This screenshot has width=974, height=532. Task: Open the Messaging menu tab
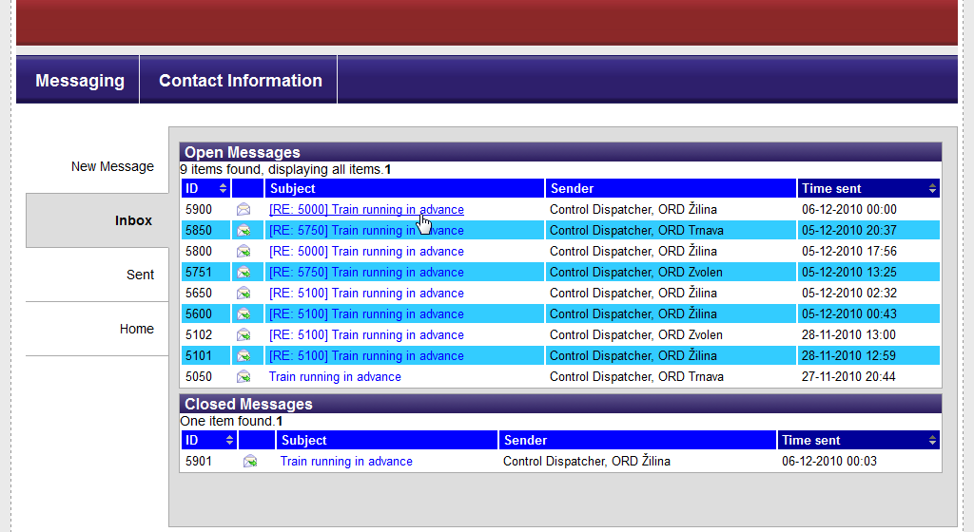[80, 81]
